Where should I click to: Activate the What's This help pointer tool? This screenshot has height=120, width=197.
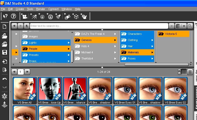pos(5,16)
